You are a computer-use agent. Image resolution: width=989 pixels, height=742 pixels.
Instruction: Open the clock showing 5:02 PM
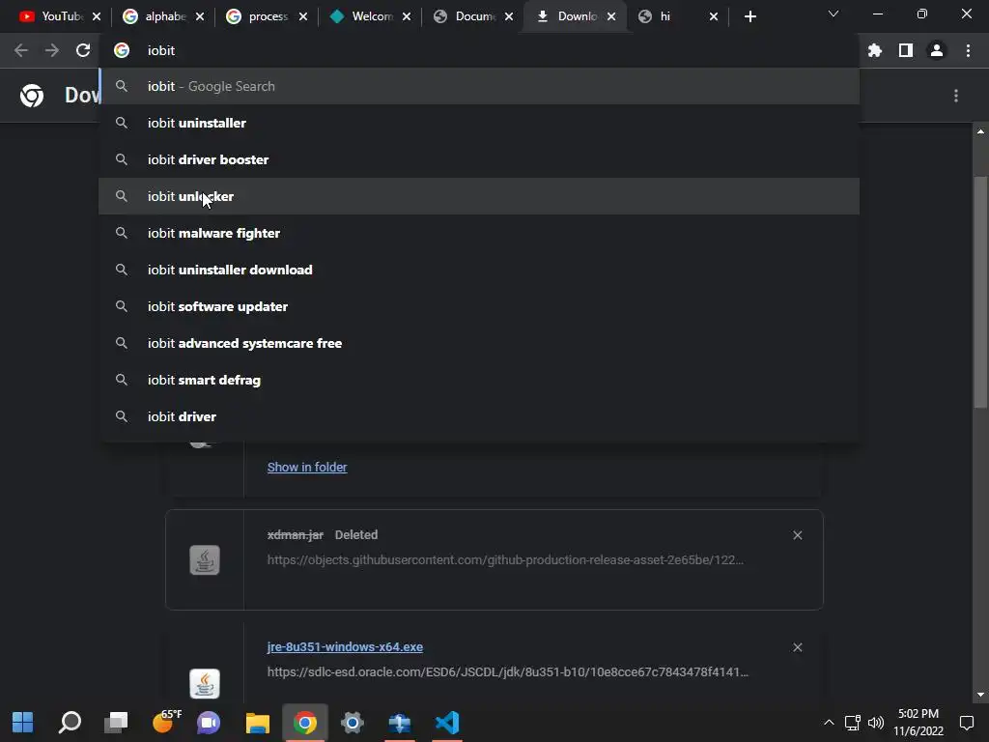918,723
